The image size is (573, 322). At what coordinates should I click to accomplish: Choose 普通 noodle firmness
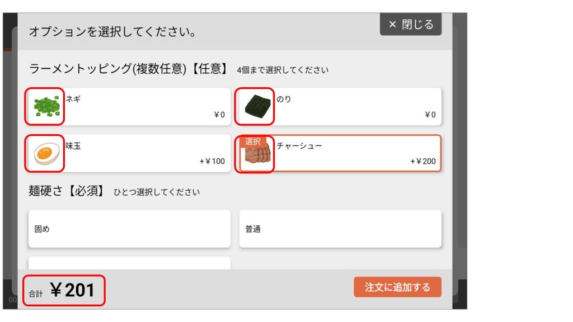[340, 229]
